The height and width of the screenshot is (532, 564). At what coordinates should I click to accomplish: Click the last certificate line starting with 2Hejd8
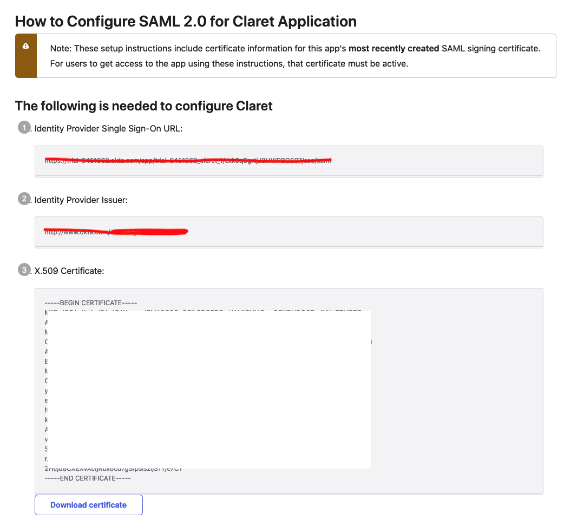114,469
